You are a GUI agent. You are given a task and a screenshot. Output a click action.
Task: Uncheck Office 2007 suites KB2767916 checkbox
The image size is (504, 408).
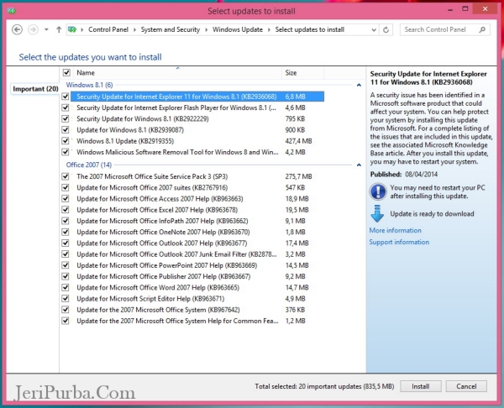(x=66, y=187)
